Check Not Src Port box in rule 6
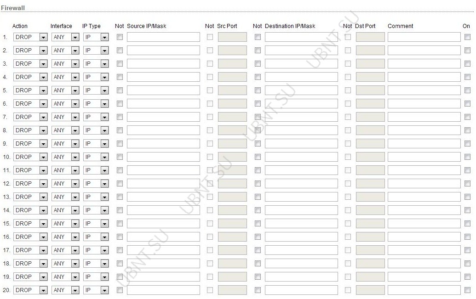This screenshot has height=299, width=476. (x=210, y=104)
